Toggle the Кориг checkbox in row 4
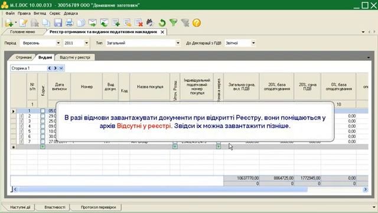 43,126
